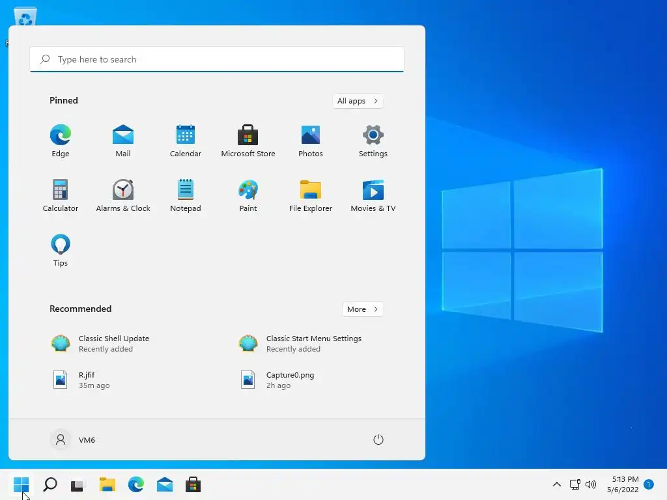The width and height of the screenshot is (667, 500).
Task: Click the power button icon
Action: pos(378,439)
